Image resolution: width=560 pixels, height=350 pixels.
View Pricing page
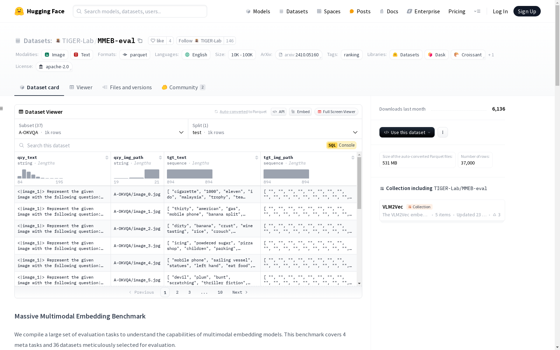coord(457,11)
